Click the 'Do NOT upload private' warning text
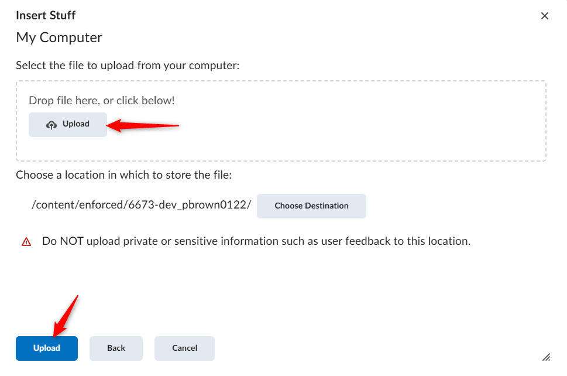 click(256, 241)
